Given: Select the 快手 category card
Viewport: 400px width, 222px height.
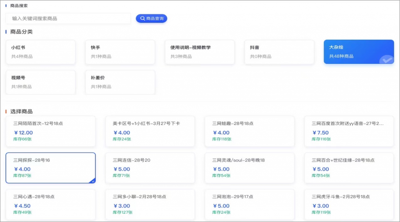Looking at the screenshot, I should (120, 52).
